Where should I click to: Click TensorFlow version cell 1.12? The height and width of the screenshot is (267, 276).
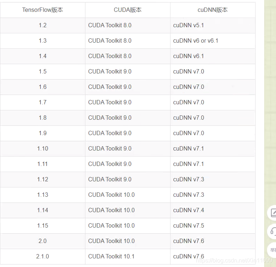43,179
